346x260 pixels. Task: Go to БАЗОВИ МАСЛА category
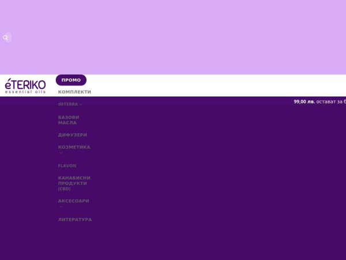coord(69,120)
